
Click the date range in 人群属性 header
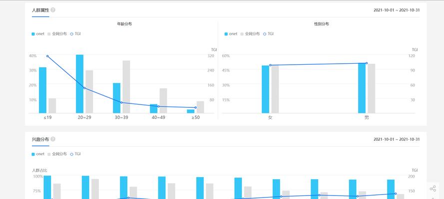[397, 10]
